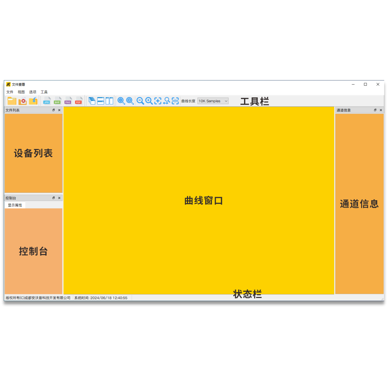Close the 通道信息 panel
The width and height of the screenshot is (388, 388).
click(381, 110)
